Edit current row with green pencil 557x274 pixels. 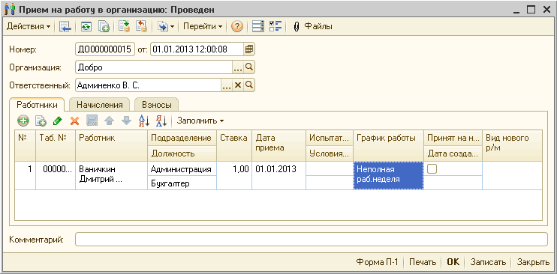(x=58, y=121)
